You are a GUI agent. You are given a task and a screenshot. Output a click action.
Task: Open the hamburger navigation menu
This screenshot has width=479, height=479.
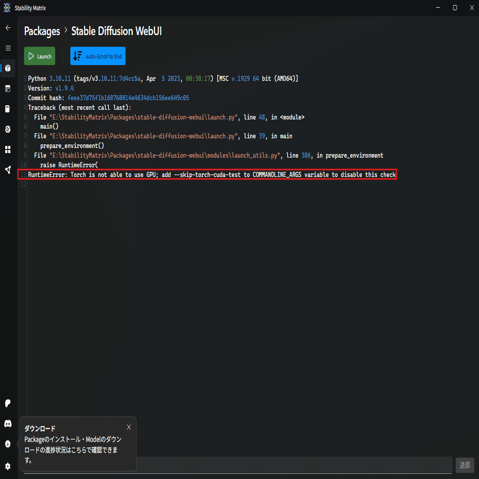coord(8,48)
